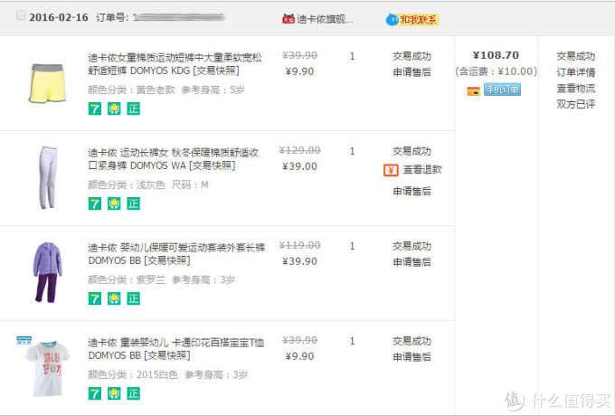
Task: Click 交易成功 status for the white T-shirt
Action: coord(412,341)
